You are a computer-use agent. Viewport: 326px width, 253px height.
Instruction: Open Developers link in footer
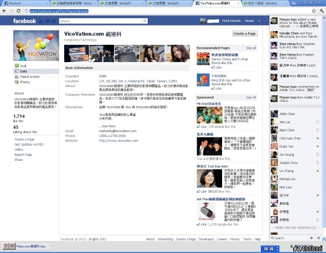tap(206, 239)
